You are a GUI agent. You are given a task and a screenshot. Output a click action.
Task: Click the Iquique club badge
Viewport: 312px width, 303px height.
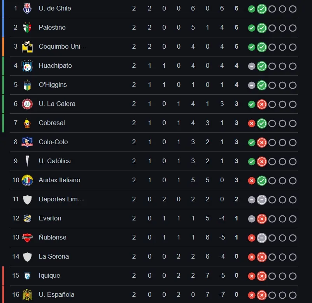click(x=27, y=276)
